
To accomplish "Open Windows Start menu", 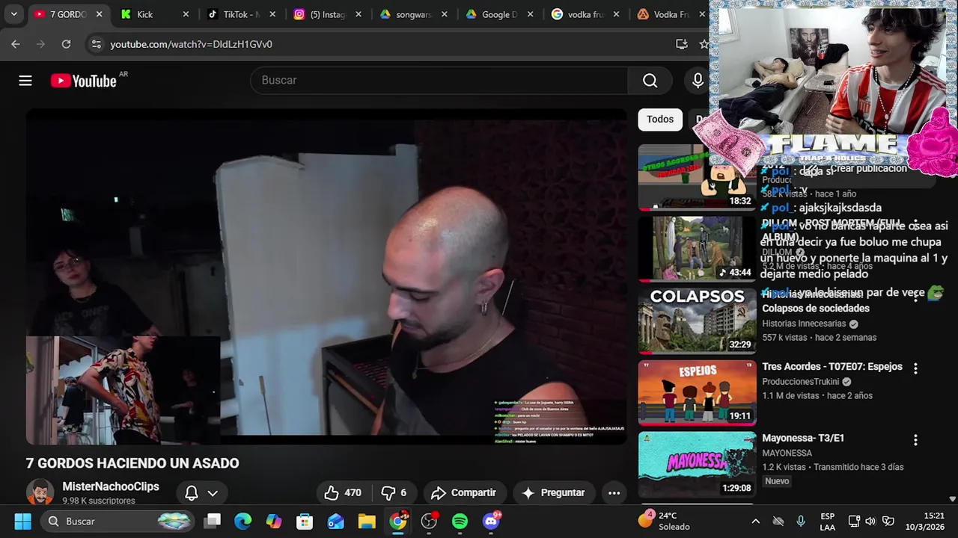I will (x=22, y=521).
